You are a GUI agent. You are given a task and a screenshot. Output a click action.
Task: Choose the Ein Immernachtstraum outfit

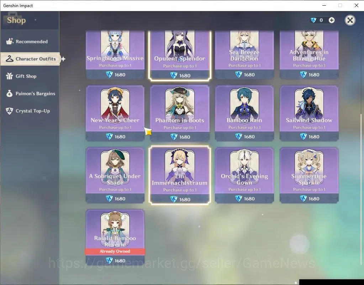pos(180,175)
